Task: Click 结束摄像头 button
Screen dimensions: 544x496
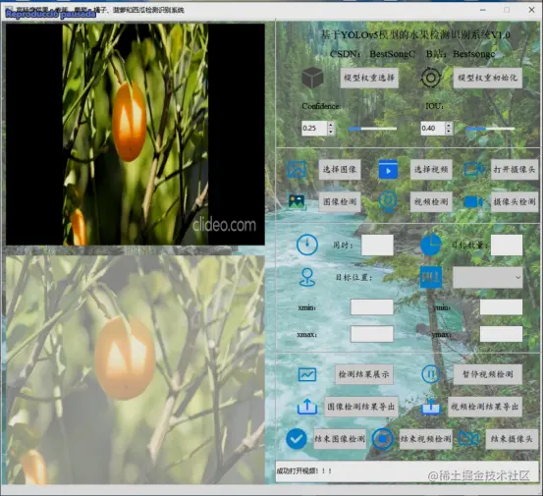Action: tap(512, 439)
